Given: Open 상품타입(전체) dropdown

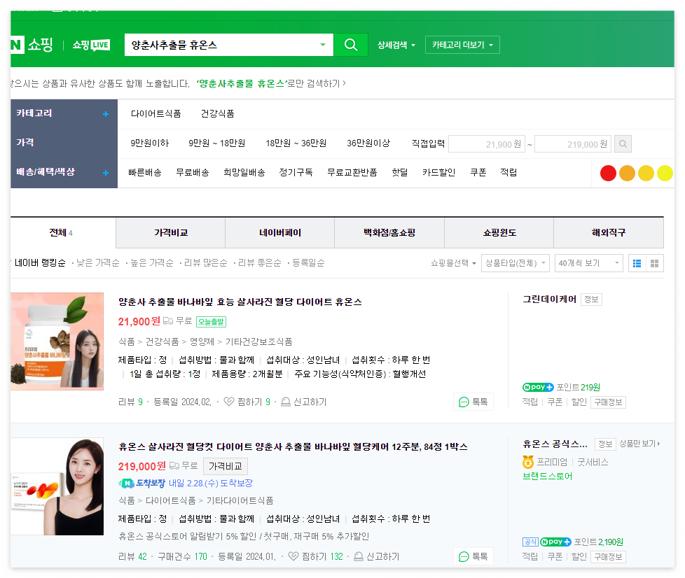Looking at the screenshot, I should pos(515,263).
